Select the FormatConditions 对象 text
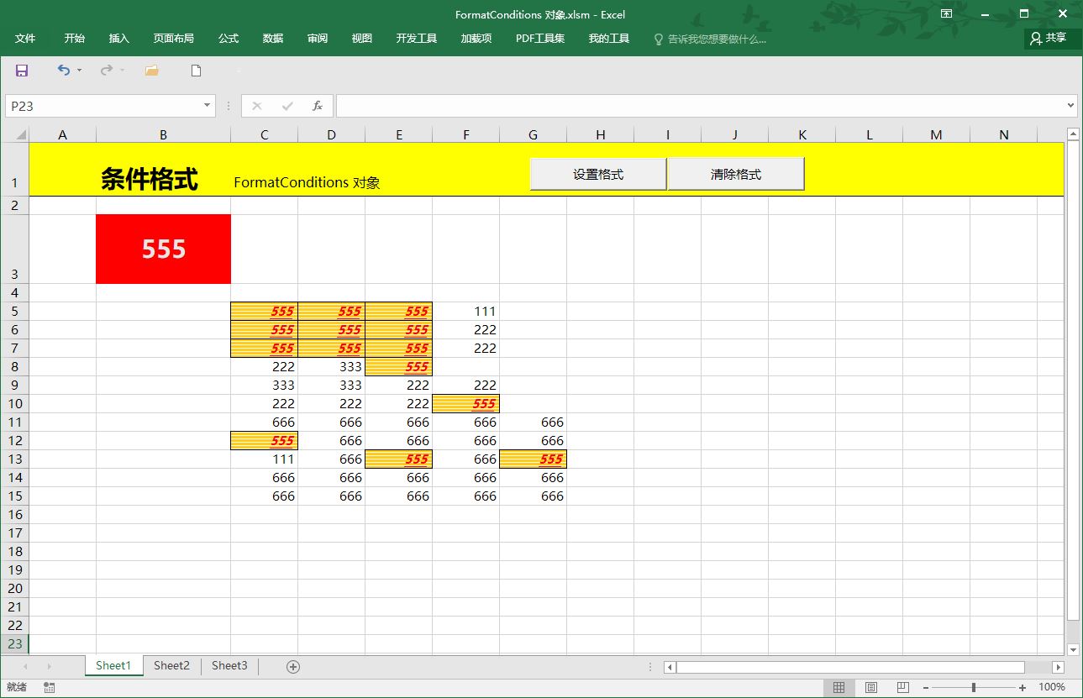The height and width of the screenshot is (698, 1083). pos(307,182)
